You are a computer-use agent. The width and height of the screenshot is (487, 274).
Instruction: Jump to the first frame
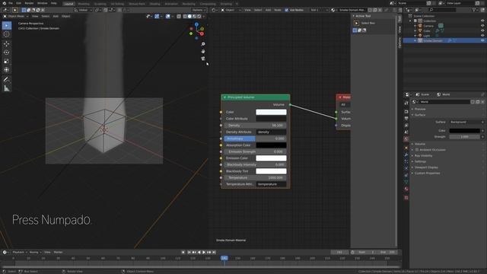click(x=189, y=252)
